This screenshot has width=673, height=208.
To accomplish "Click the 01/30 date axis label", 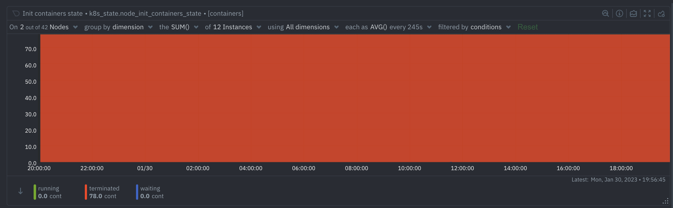I will tap(145, 168).
